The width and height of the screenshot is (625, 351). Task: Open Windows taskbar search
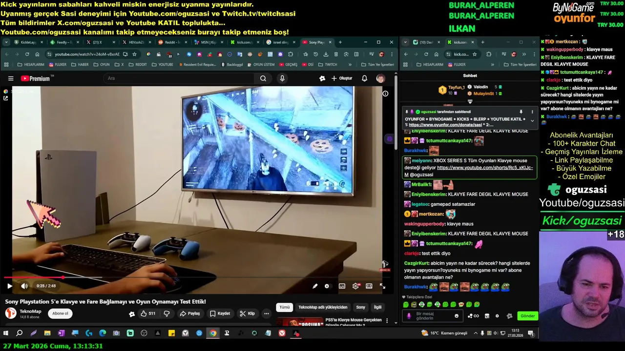pos(20,333)
